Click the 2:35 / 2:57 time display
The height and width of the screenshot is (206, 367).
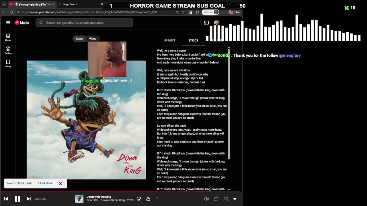click(40, 199)
